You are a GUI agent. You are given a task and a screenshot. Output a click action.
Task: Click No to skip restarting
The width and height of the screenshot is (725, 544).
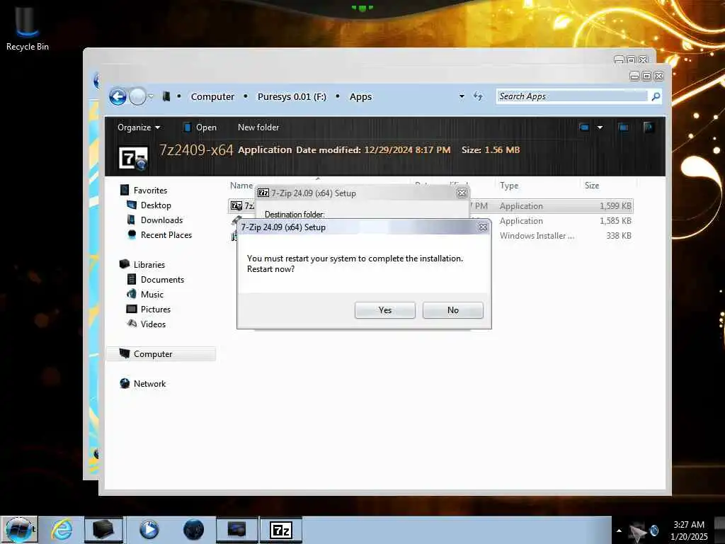pyautogui.click(x=452, y=310)
